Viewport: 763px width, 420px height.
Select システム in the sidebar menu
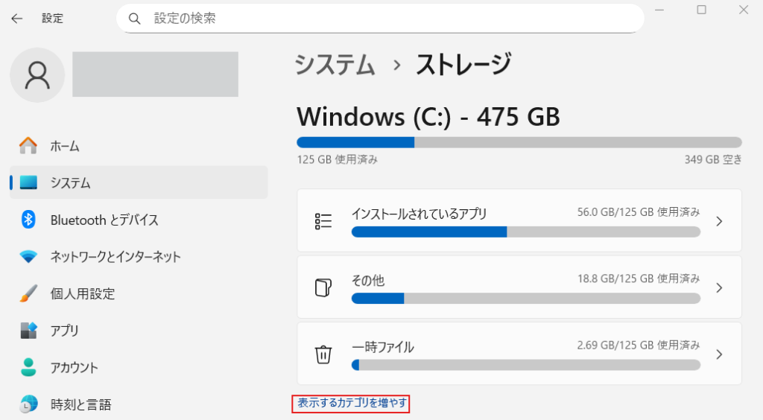tap(71, 182)
